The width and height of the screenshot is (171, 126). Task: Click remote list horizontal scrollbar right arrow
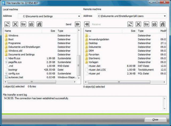tap(164, 82)
